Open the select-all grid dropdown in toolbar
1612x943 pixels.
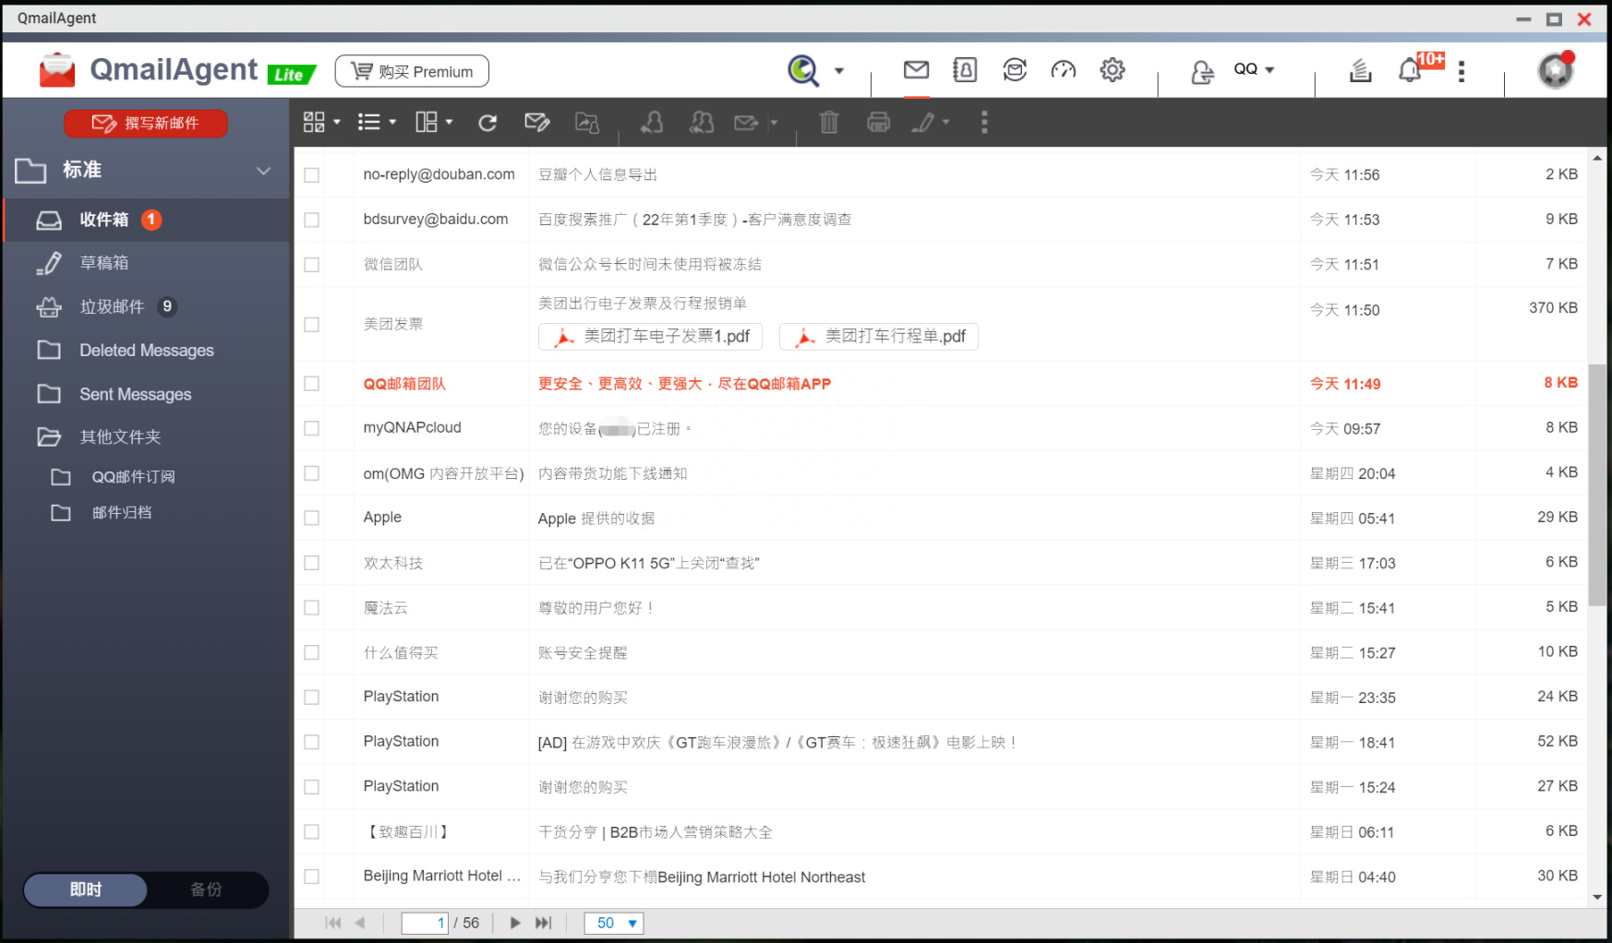322,122
